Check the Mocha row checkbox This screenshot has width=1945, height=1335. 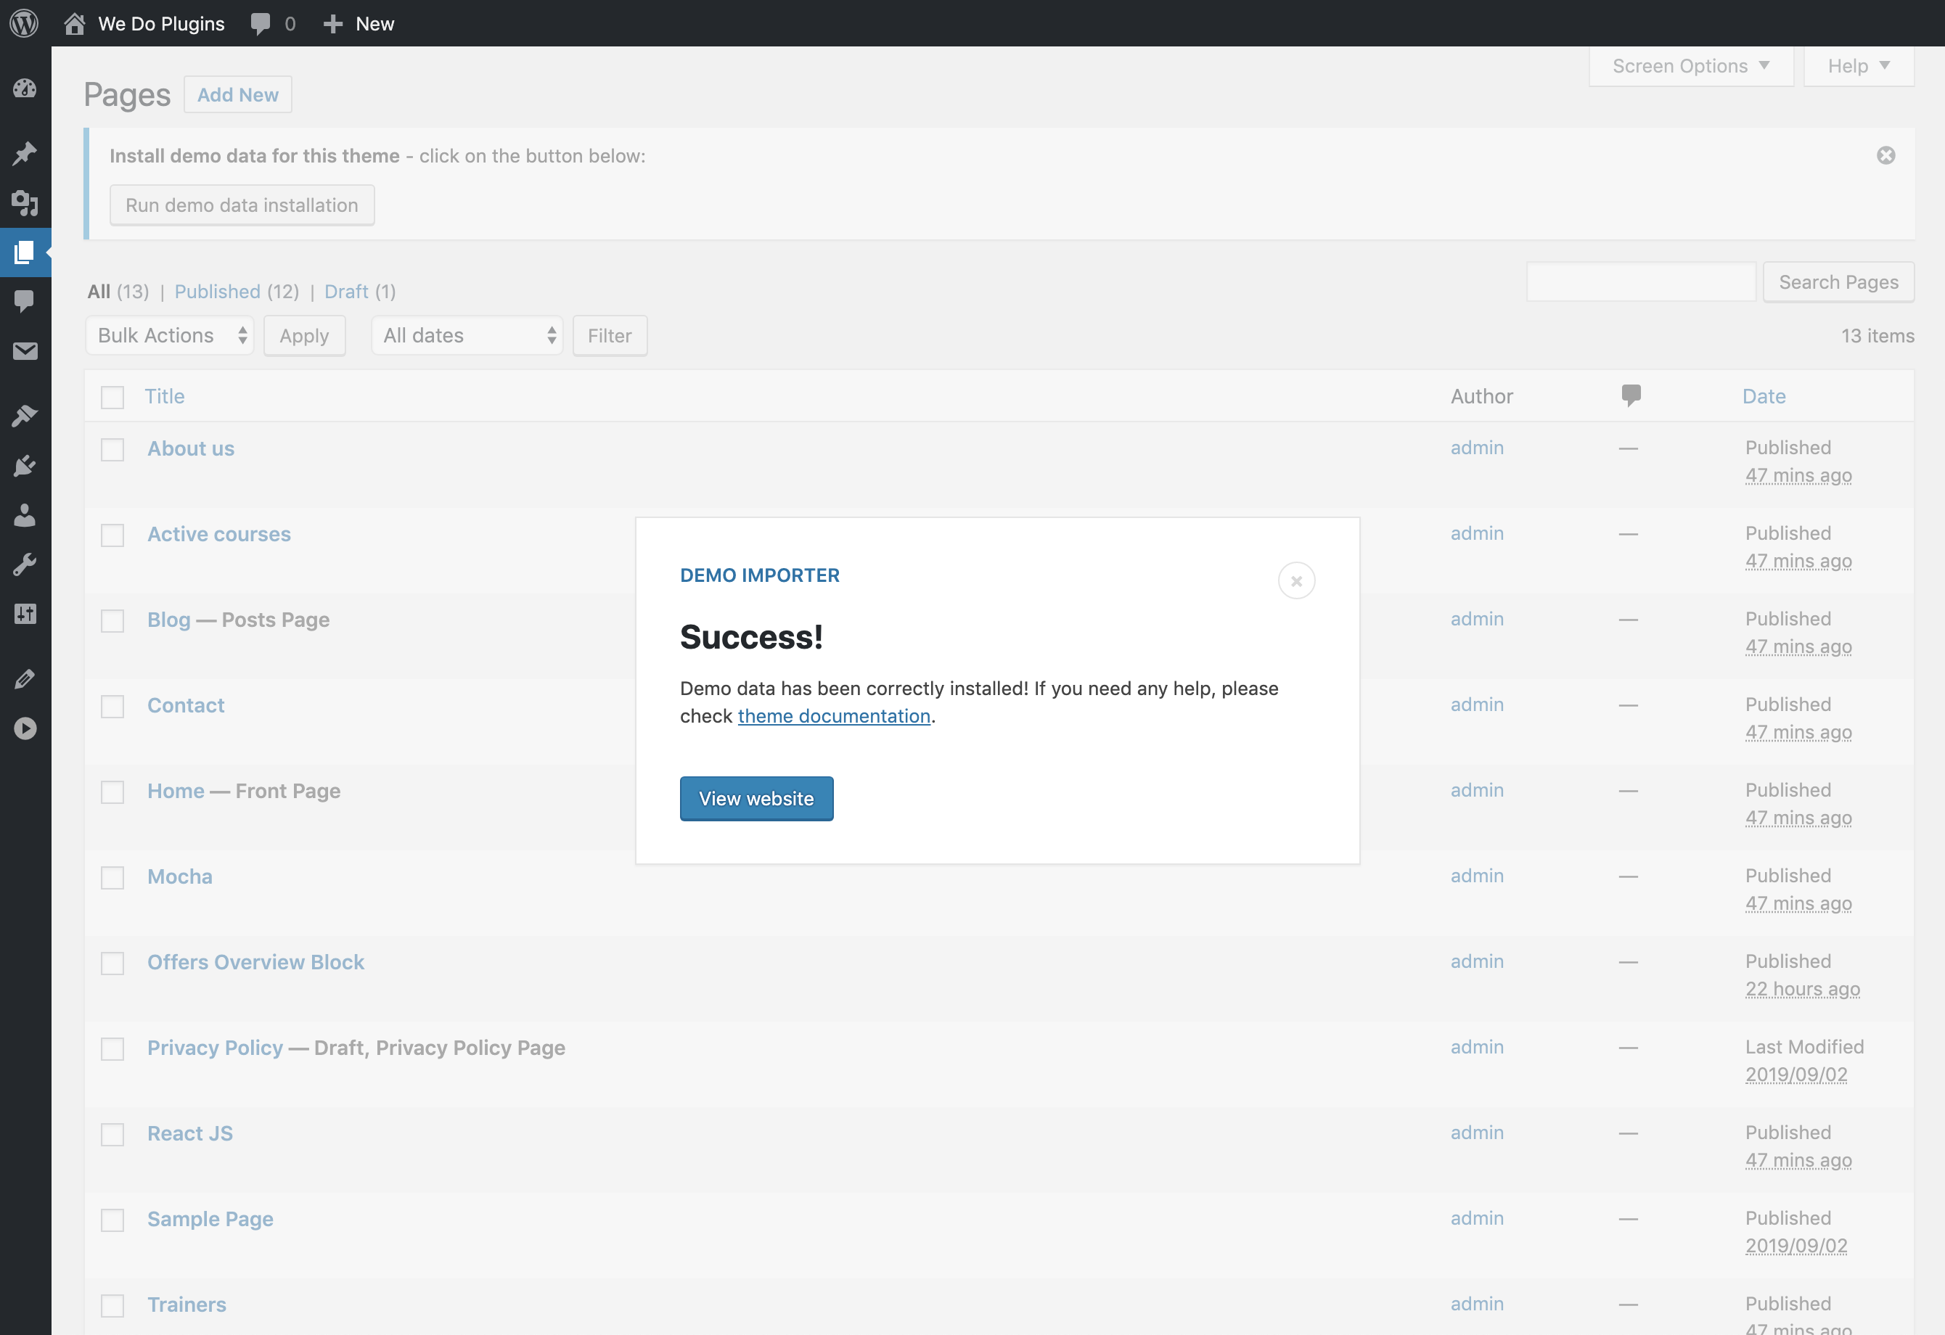click(112, 877)
